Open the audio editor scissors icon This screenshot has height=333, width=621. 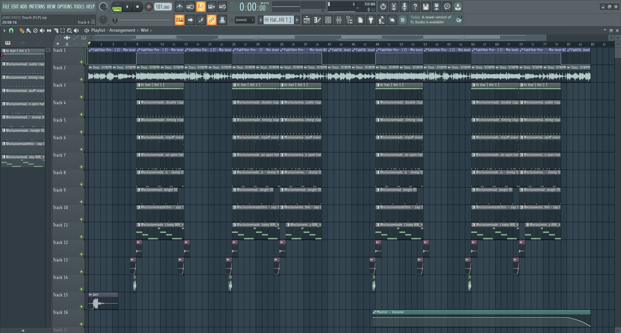394,6
